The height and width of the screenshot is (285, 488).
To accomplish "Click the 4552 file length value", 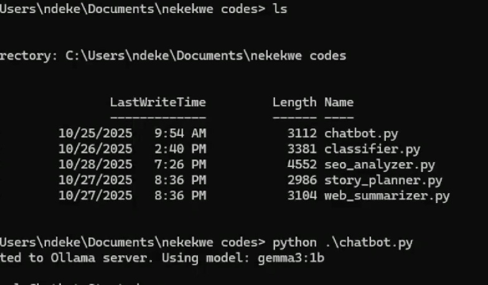I will [x=302, y=165].
